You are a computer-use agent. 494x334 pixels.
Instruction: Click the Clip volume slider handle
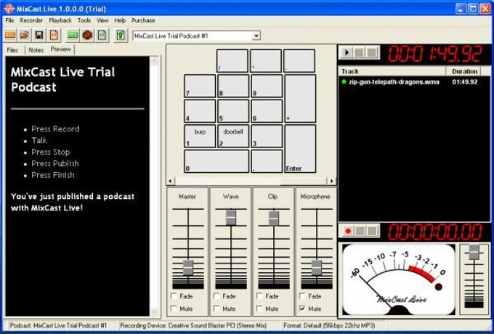274,218
